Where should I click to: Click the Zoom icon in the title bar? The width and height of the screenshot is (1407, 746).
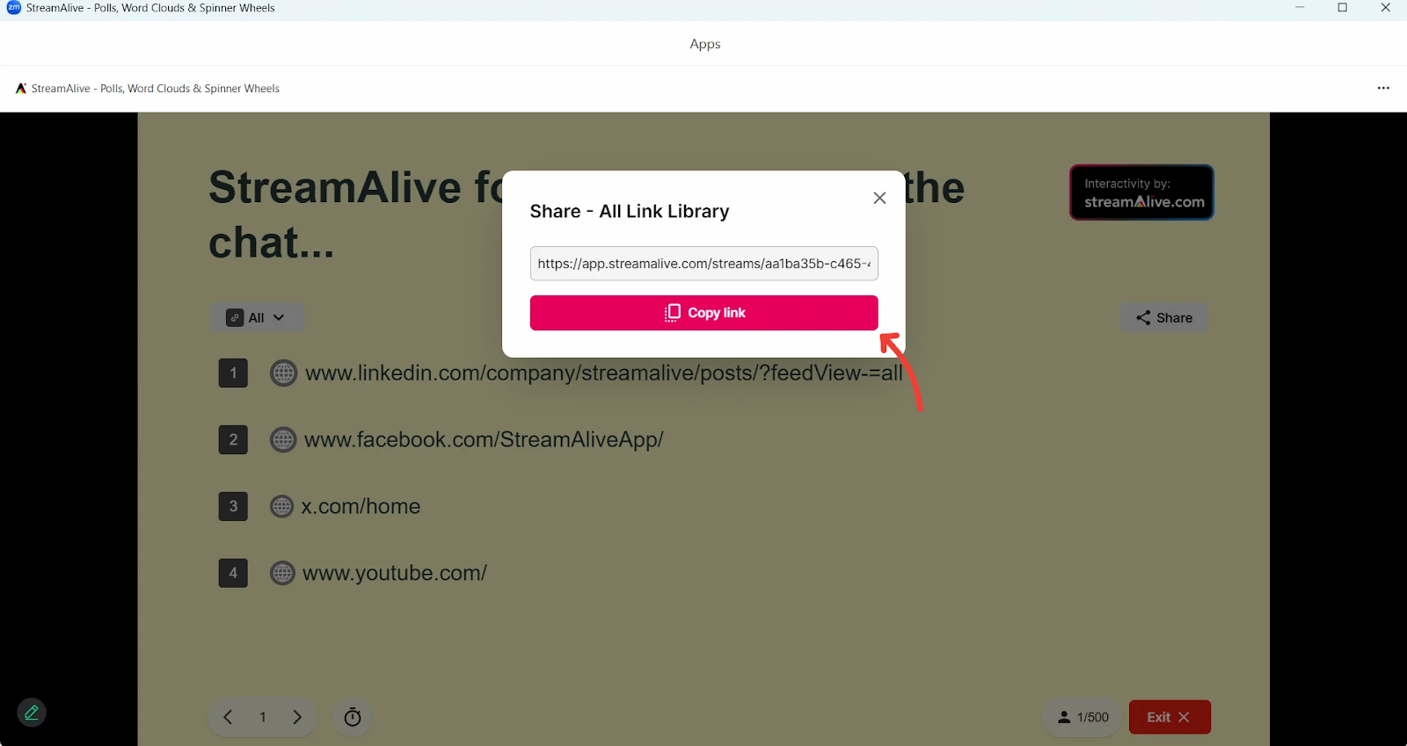[14, 8]
